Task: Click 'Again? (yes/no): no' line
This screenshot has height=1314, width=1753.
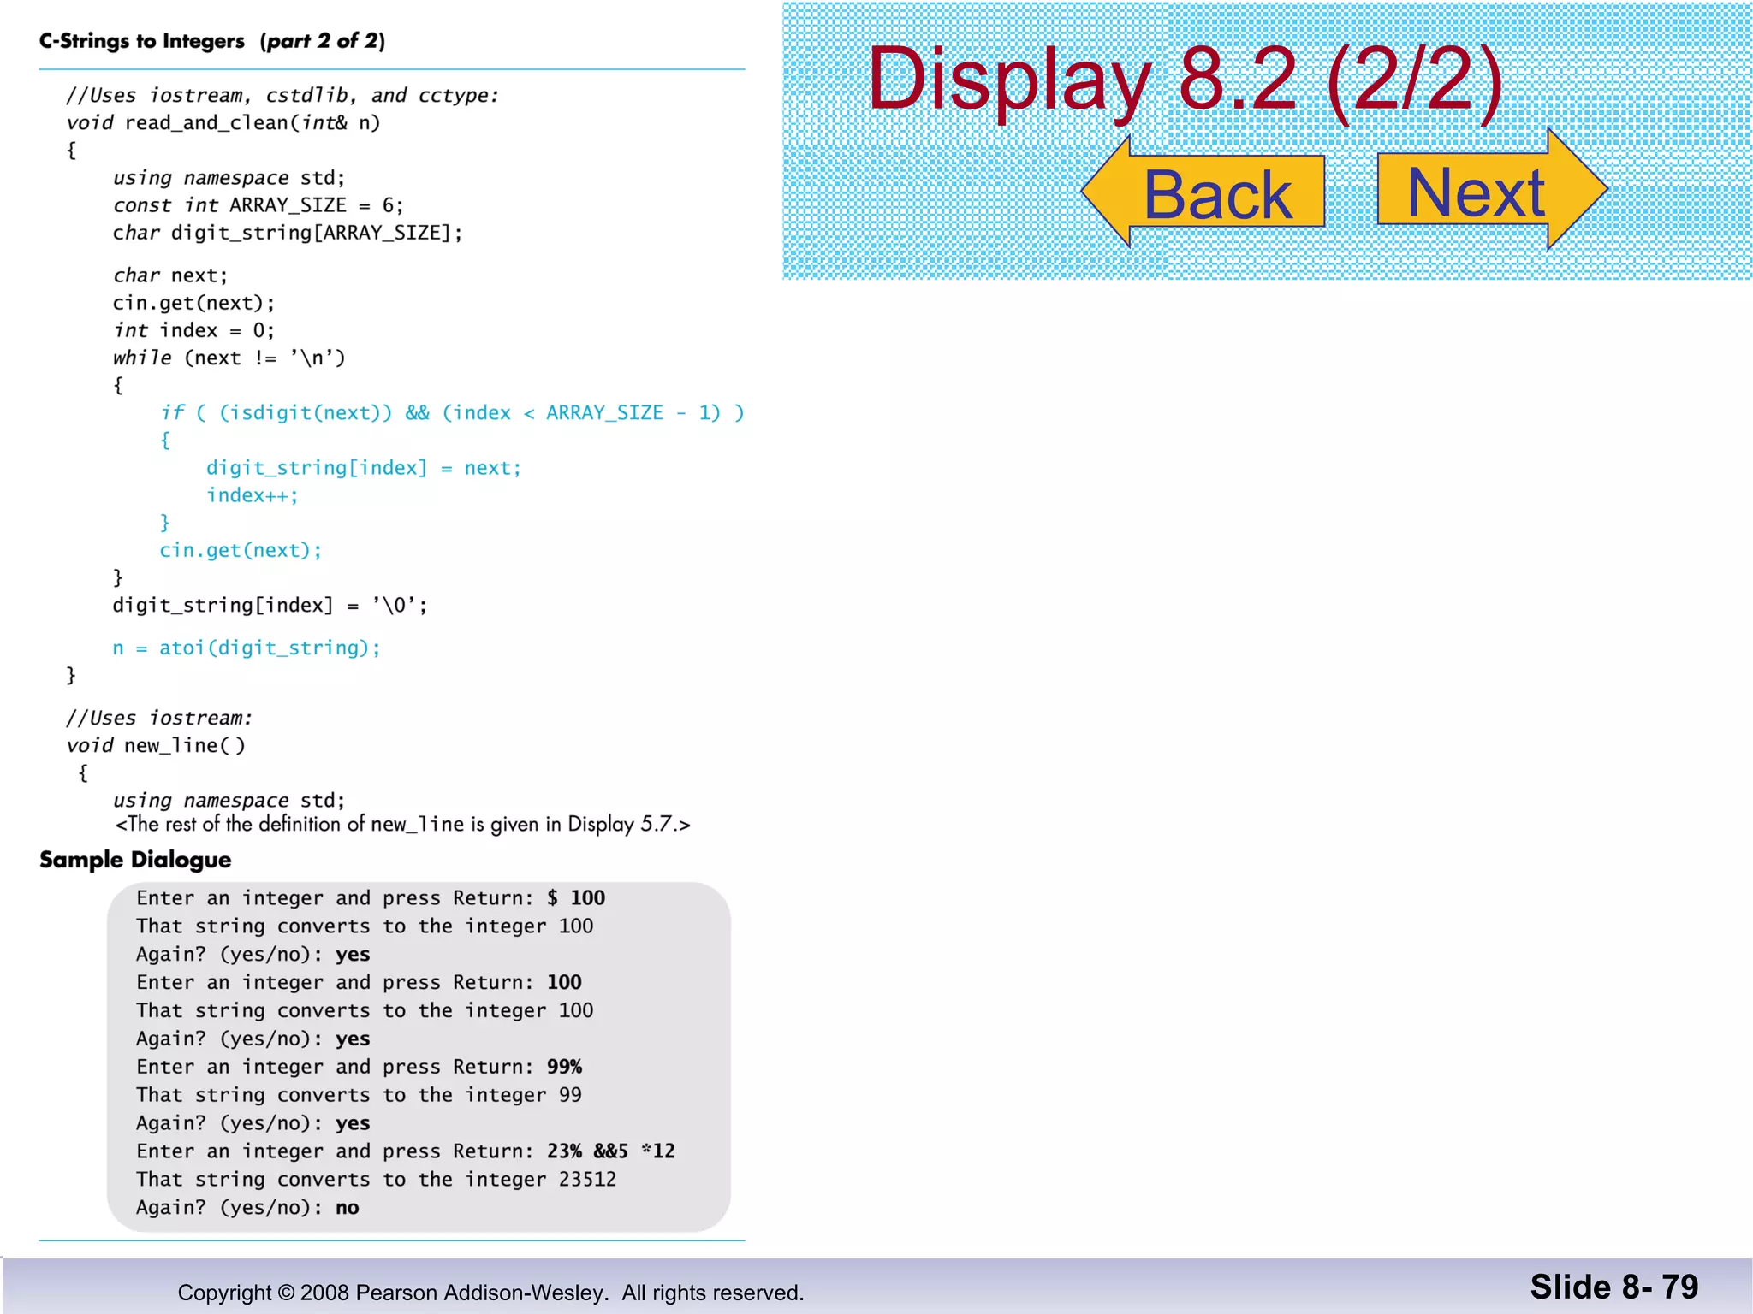Action: click(247, 1208)
